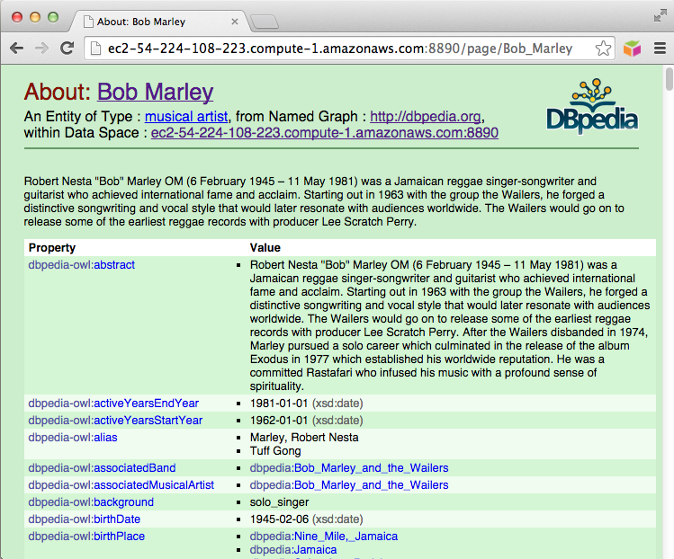Enter fullscreen using the top-right arrows icon
Viewport: 674px width, 559px height.
coord(659,15)
